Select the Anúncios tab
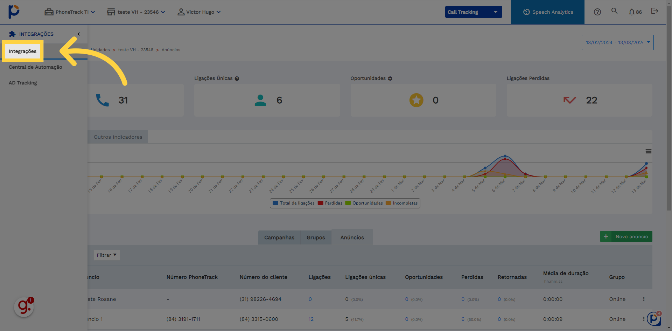The height and width of the screenshot is (331, 672). pyautogui.click(x=352, y=237)
